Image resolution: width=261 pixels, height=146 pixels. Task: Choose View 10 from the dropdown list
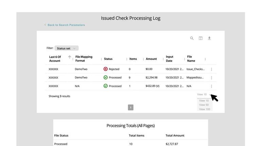pos(204,100)
